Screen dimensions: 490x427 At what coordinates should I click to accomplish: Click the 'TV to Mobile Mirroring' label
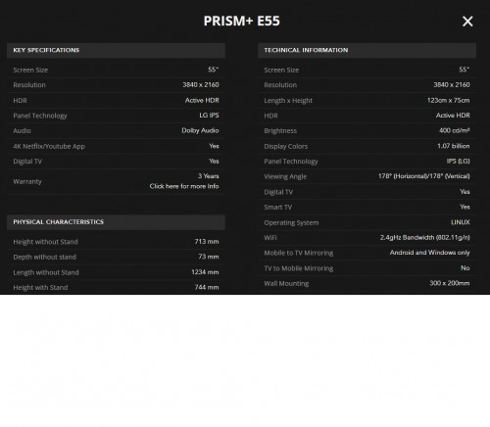click(x=299, y=268)
